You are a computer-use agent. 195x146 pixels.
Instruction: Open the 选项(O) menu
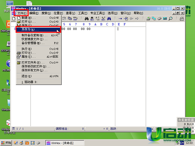pyautogui.click(x=112, y=13)
